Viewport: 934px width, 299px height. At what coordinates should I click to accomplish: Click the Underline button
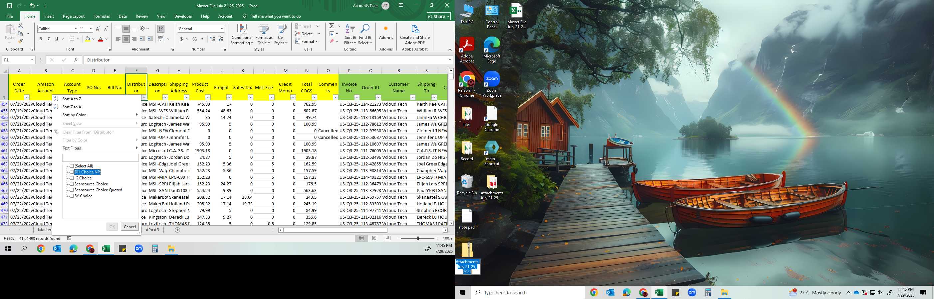pyautogui.click(x=57, y=39)
